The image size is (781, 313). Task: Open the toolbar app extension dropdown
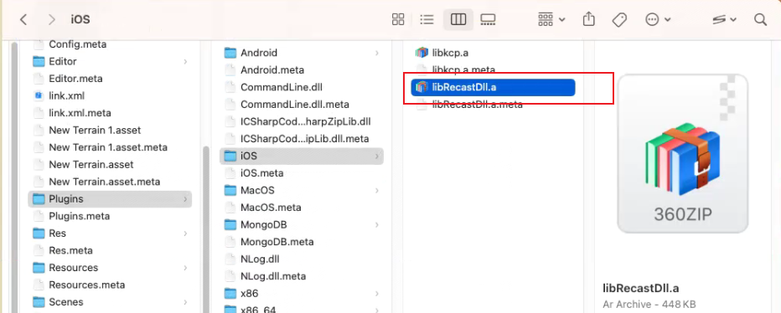pos(725,20)
